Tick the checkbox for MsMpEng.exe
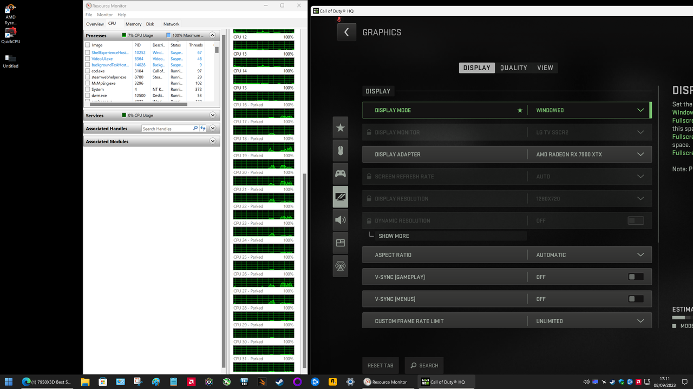Screen dimensions: 693x389 [x=88, y=83]
